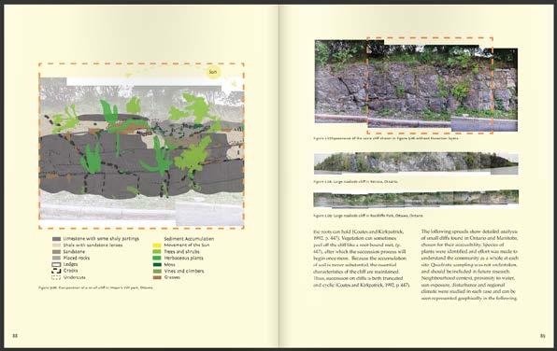Open the Rockcliffe Park cliff panorama strip
The image size is (557, 351).
pos(416,199)
